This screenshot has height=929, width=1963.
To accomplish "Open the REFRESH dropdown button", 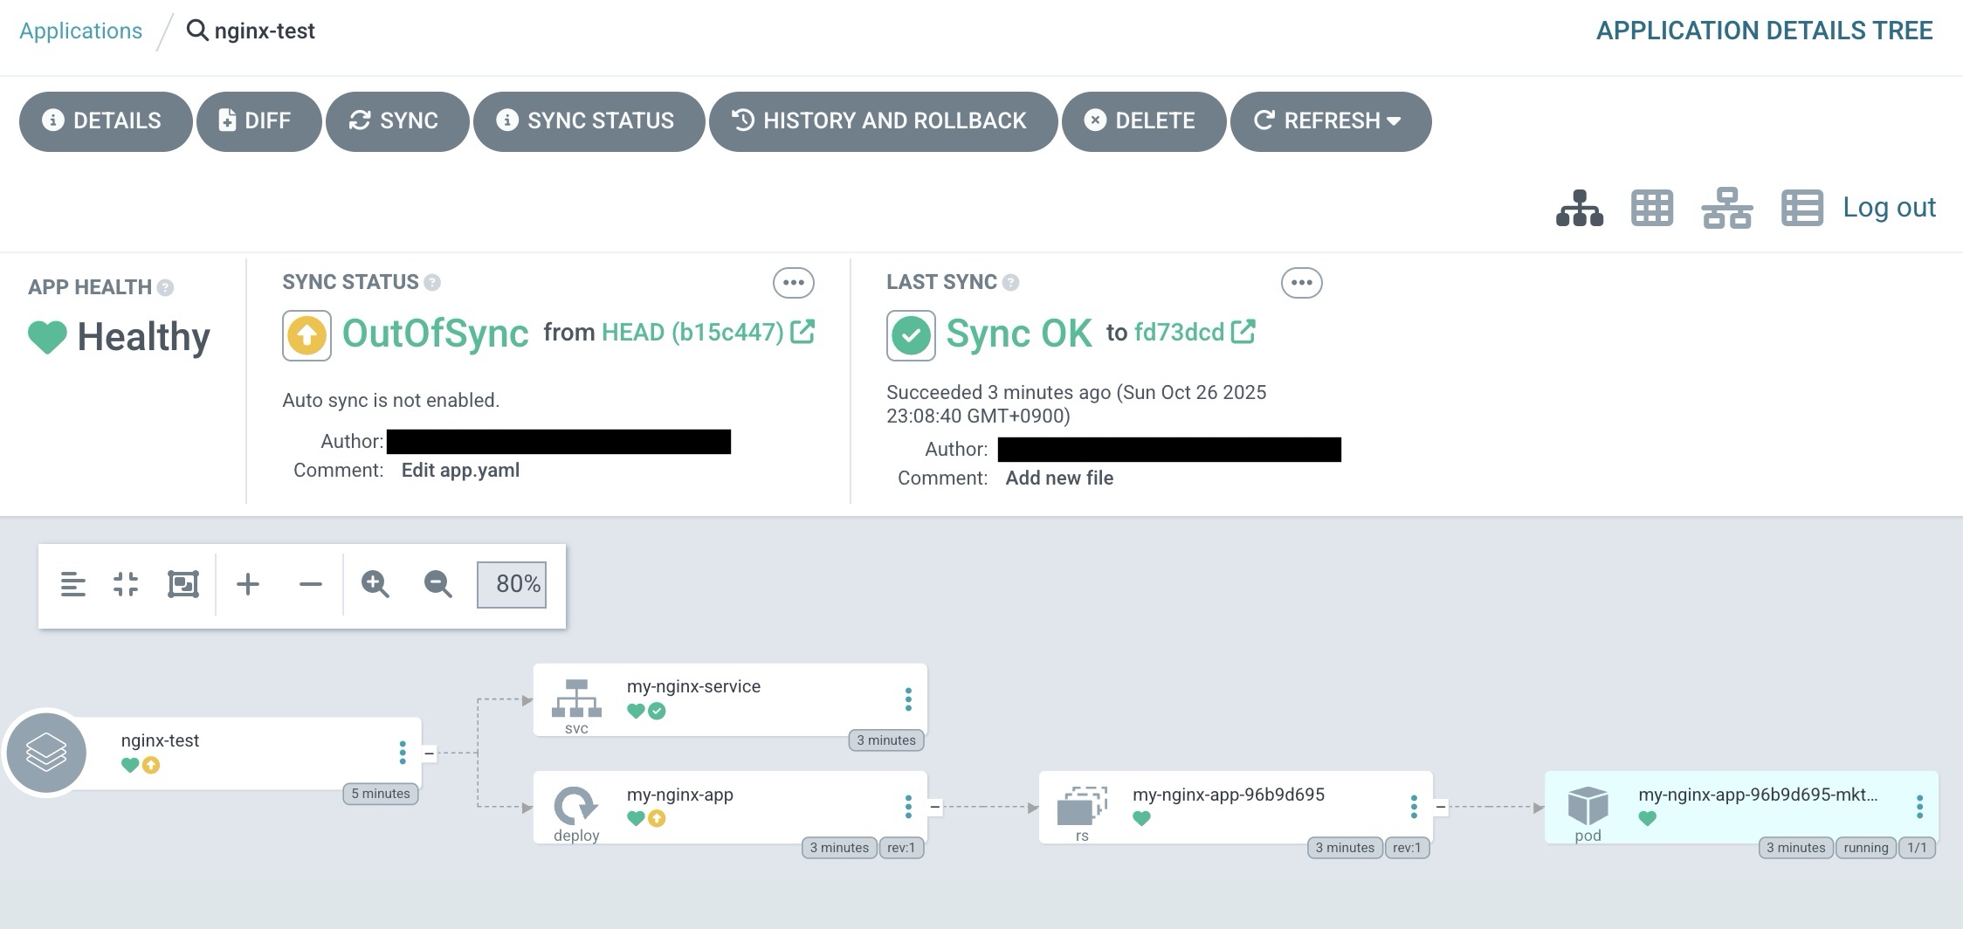I will [x=1330, y=121].
